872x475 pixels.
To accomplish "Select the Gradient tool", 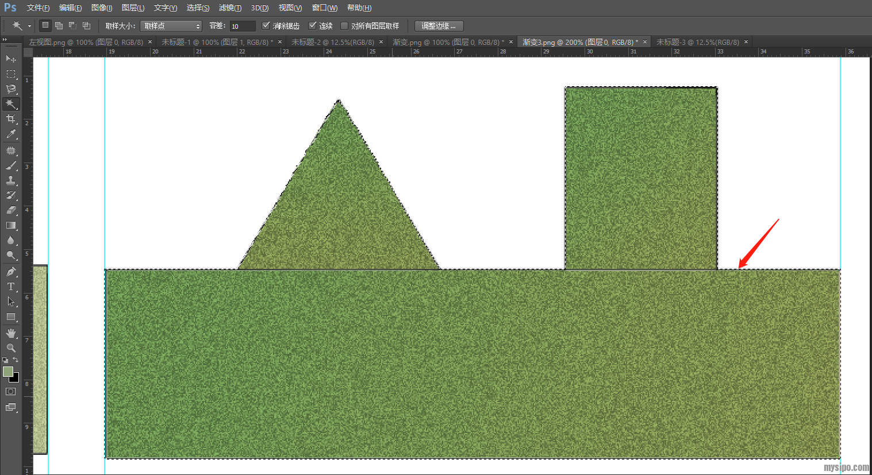I will (10, 225).
